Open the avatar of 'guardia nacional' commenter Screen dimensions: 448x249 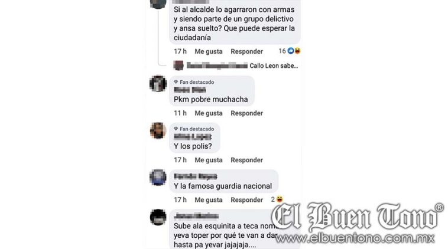tap(158, 178)
